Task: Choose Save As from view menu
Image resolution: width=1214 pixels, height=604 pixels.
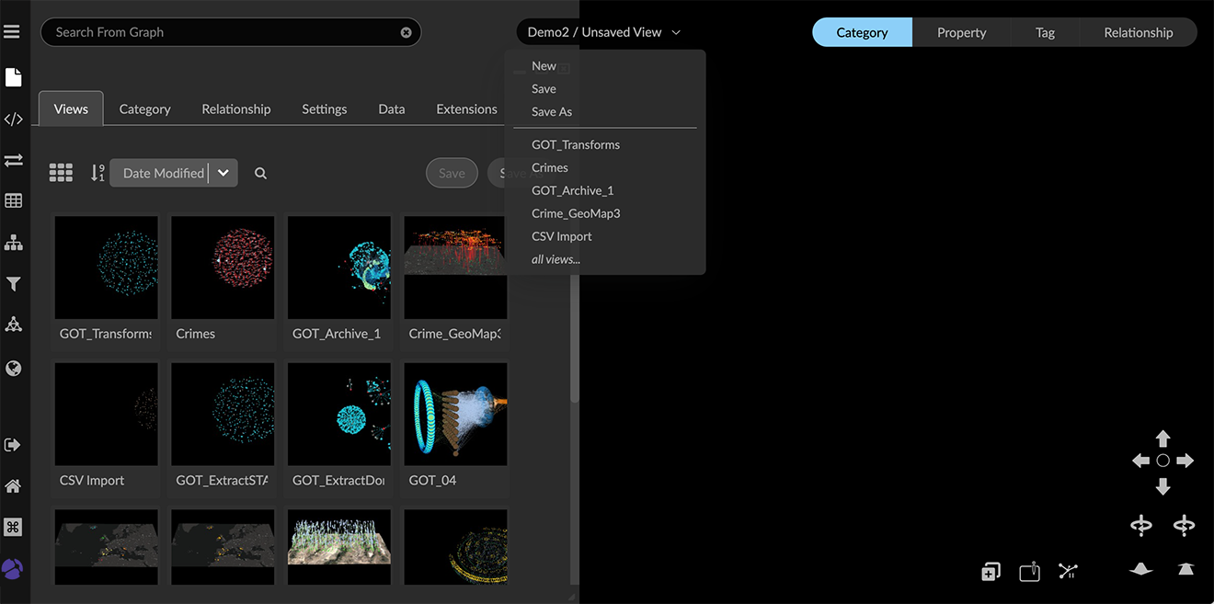Action: click(552, 111)
